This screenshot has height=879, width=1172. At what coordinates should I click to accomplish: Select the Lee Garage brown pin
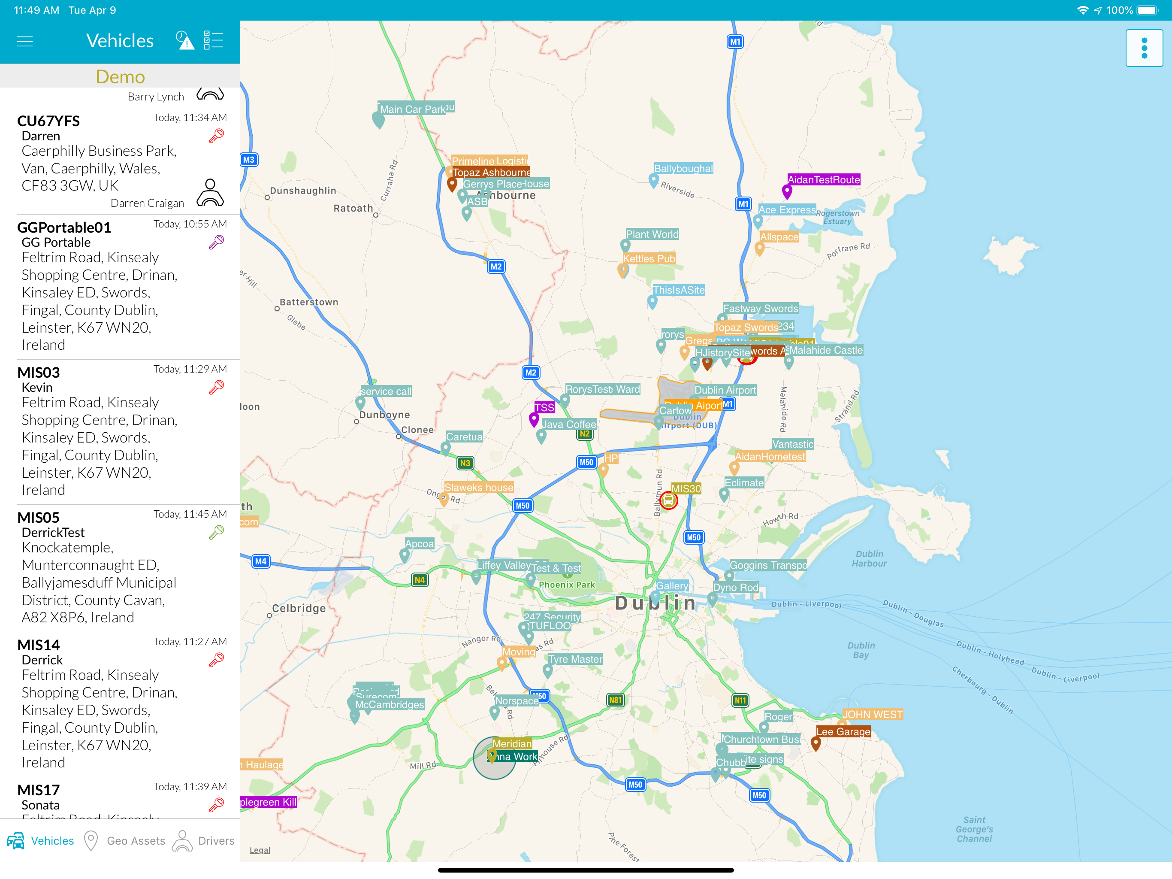(816, 744)
